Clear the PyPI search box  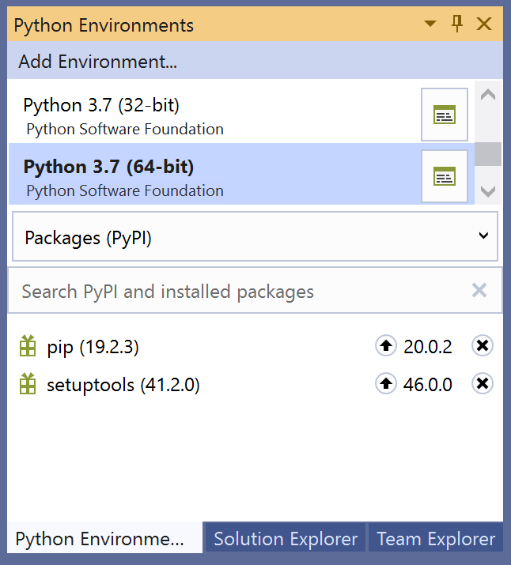(479, 290)
